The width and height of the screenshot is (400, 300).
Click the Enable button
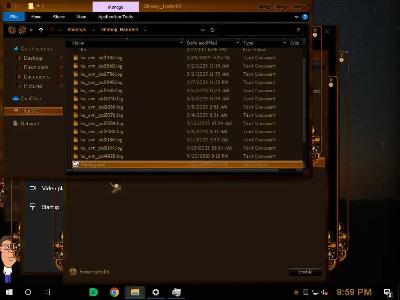[305, 272]
